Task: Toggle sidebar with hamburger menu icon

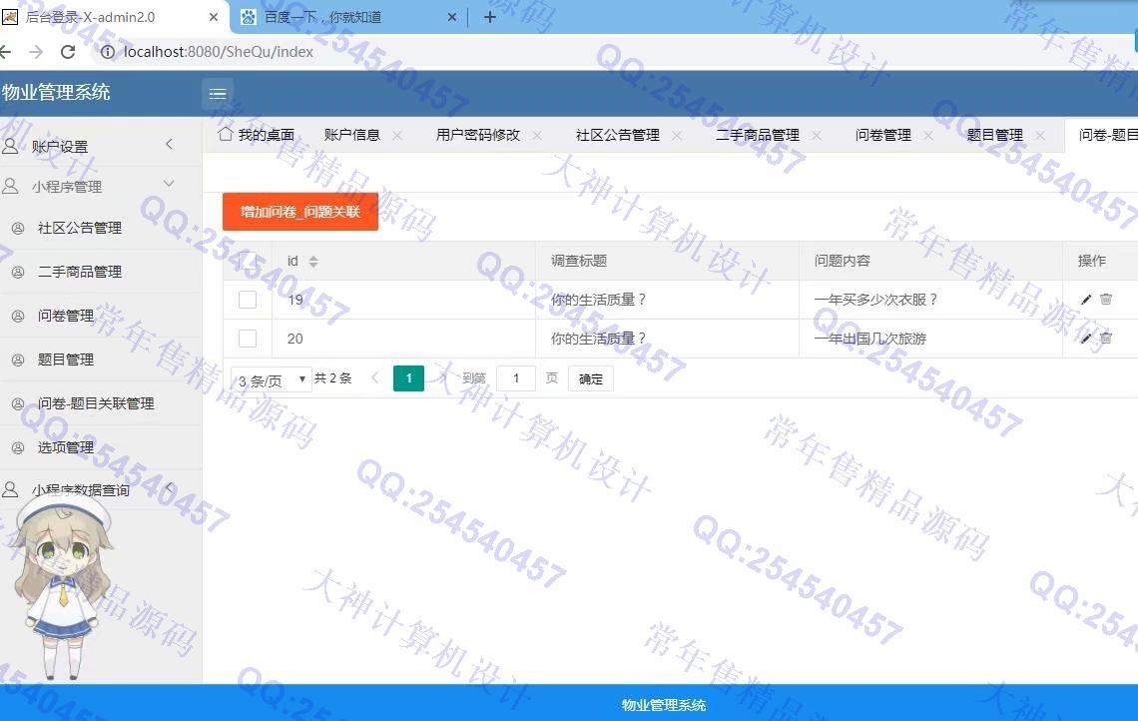Action: [x=217, y=93]
